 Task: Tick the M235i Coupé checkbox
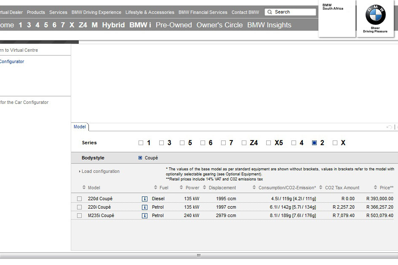(x=80, y=215)
